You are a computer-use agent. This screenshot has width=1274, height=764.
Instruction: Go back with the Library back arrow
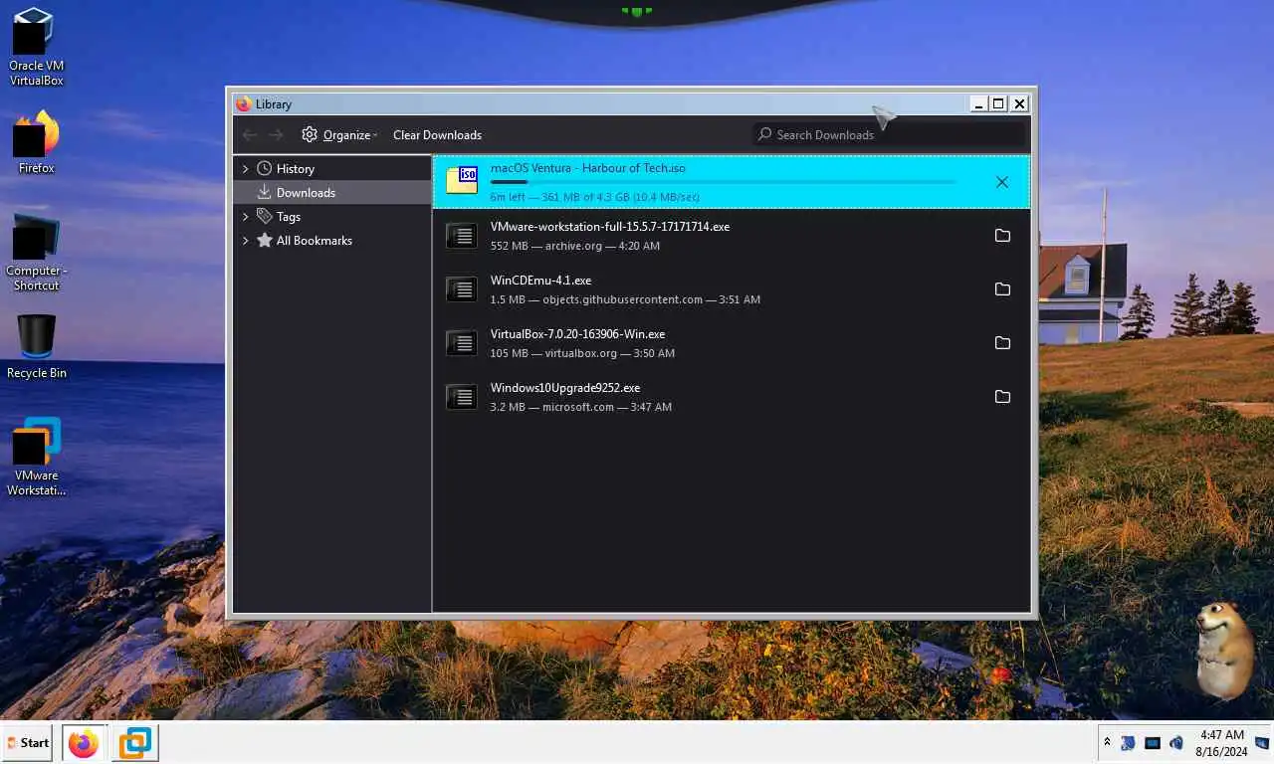(x=250, y=134)
